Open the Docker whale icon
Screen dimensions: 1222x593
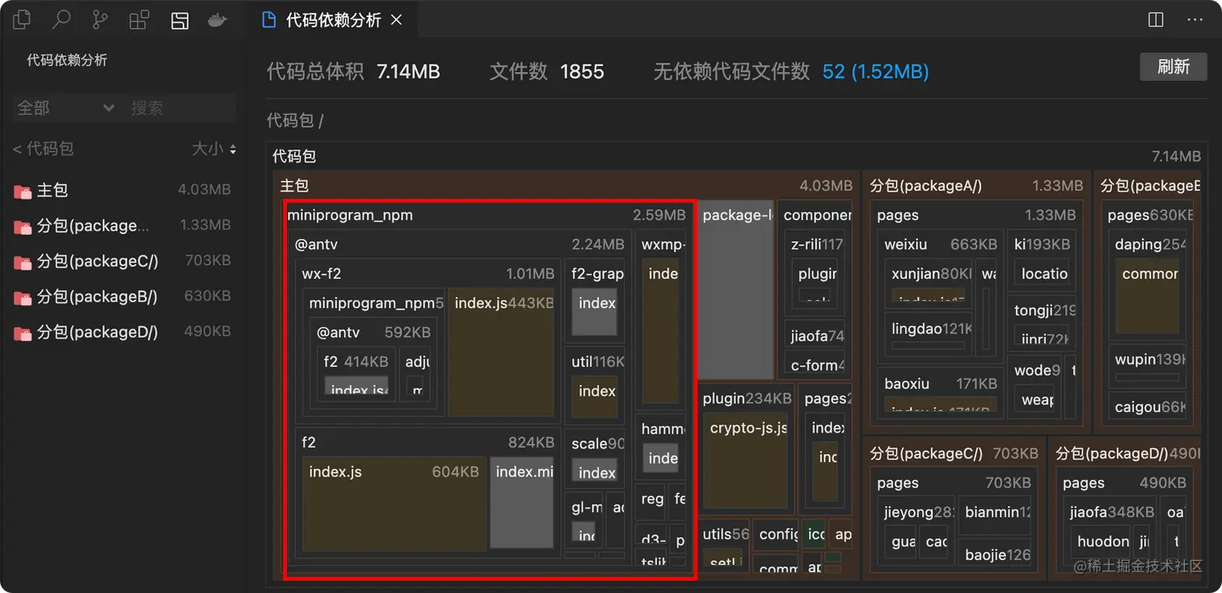pyautogui.click(x=217, y=20)
